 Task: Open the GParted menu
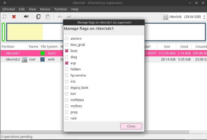(x=9, y=9)
